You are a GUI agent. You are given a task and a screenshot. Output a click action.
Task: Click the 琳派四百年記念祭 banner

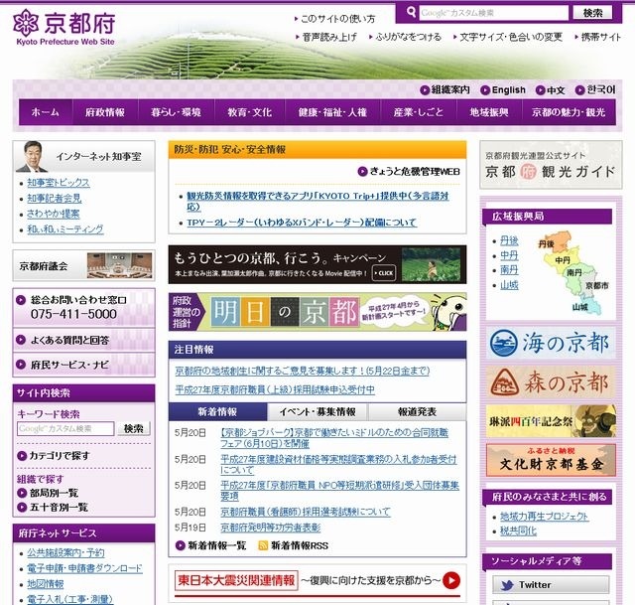[551, 420]
